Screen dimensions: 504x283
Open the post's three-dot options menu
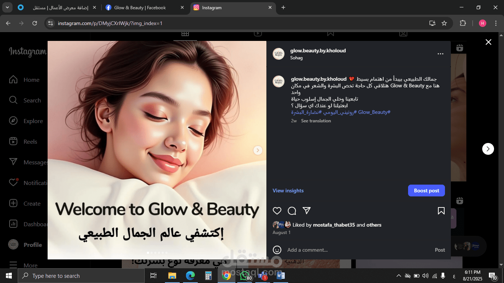pos(441,54)
